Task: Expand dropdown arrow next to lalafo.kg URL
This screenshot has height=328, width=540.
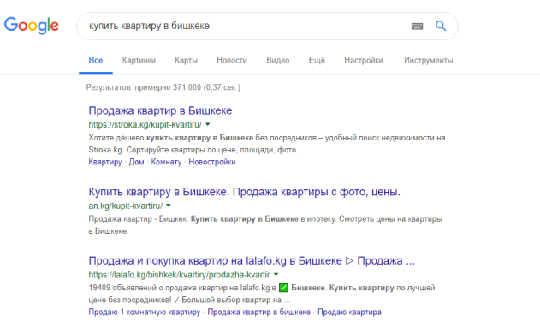Action: 276,275
